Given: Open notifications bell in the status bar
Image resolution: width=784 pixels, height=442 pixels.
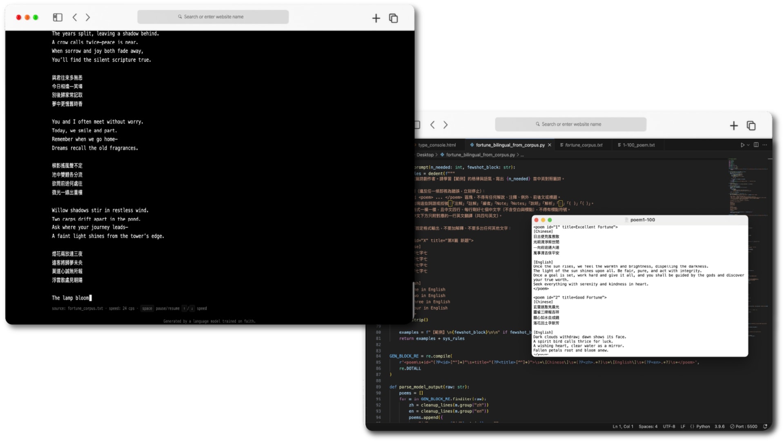Looking at the screenshot, I should coord(765,426).
